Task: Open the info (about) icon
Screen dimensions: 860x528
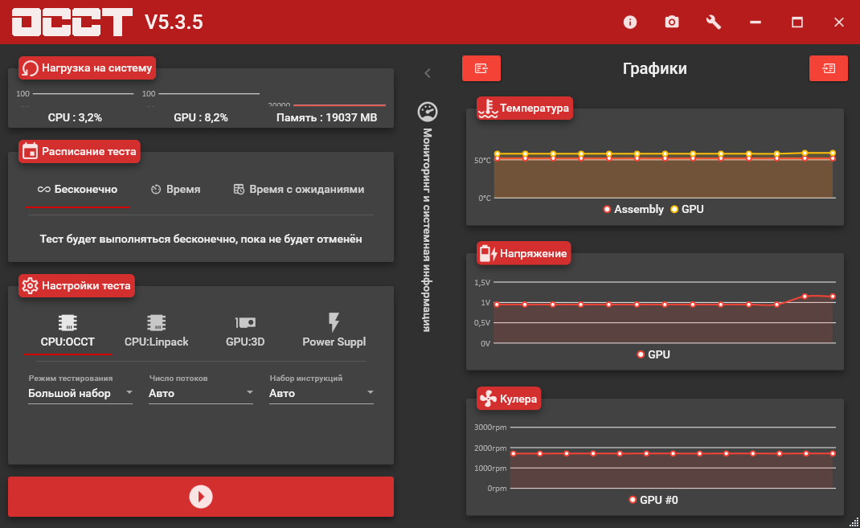Action: coord(629,22)
